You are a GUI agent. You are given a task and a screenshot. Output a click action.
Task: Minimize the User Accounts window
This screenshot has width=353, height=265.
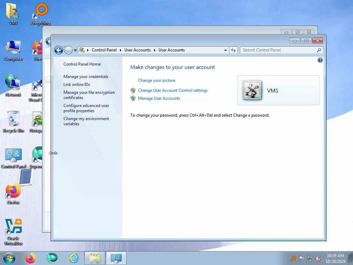[x=295, y=41]
